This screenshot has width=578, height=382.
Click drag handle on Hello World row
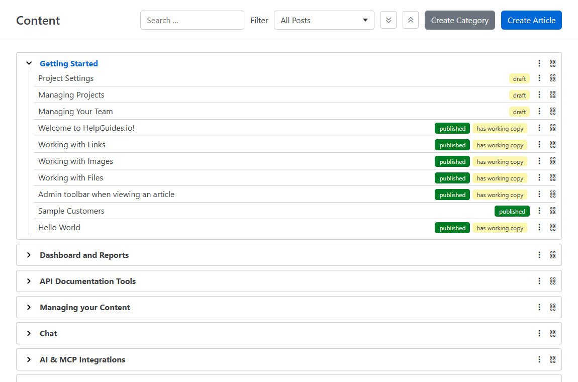pyautogui.click(x=553, y=228)
